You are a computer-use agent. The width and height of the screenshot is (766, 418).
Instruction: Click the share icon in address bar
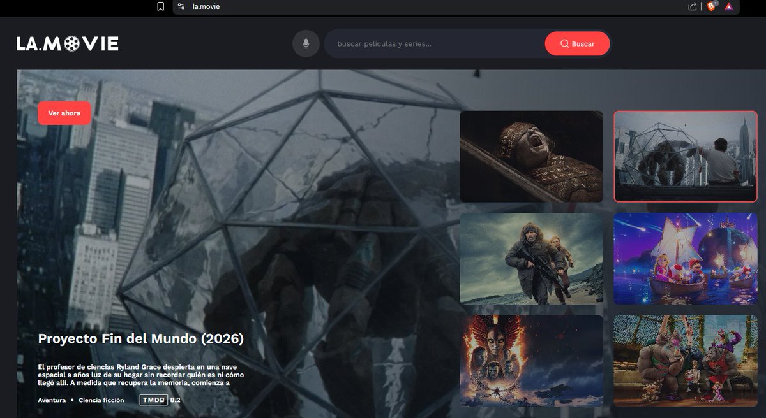tap(693, 6)
